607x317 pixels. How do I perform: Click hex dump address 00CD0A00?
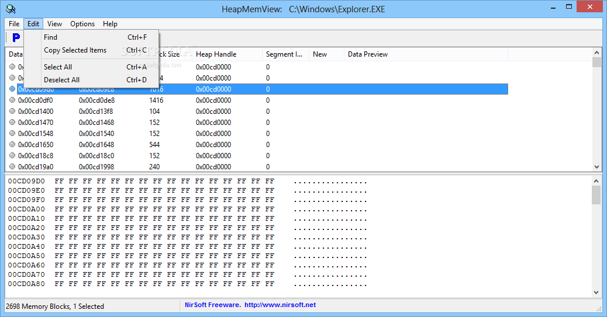[x=26, y=209]
